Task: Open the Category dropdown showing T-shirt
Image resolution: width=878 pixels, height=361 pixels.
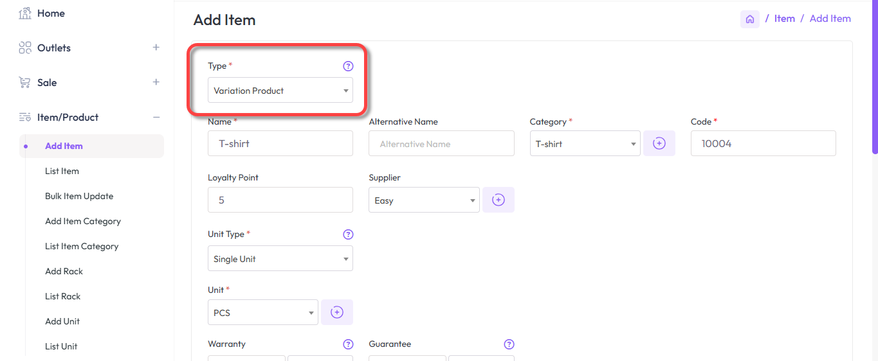Action: coord(584,144)
